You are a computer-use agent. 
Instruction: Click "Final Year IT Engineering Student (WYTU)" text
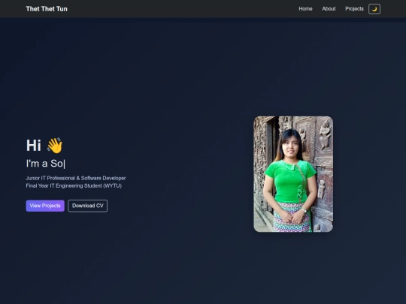click(74, 185)
